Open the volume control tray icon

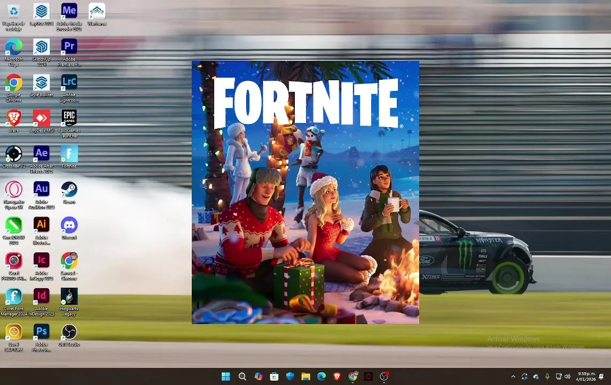[x=567, y=376]
